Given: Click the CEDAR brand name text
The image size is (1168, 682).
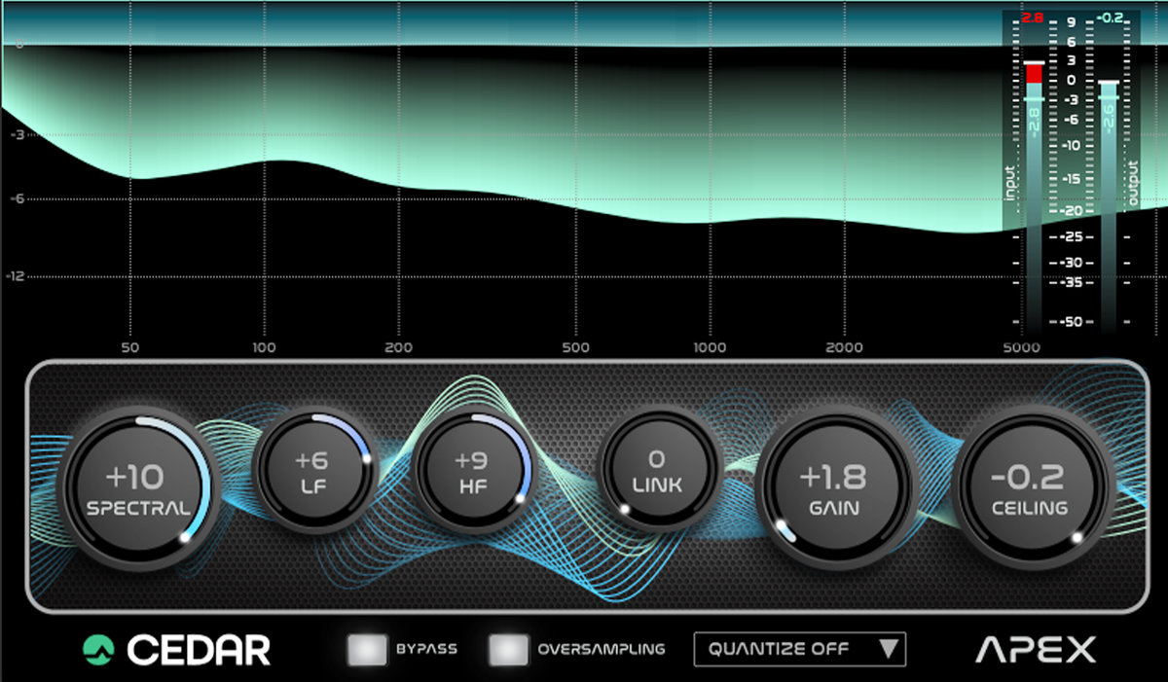Looking at the screenshot, I should (199, 649).
